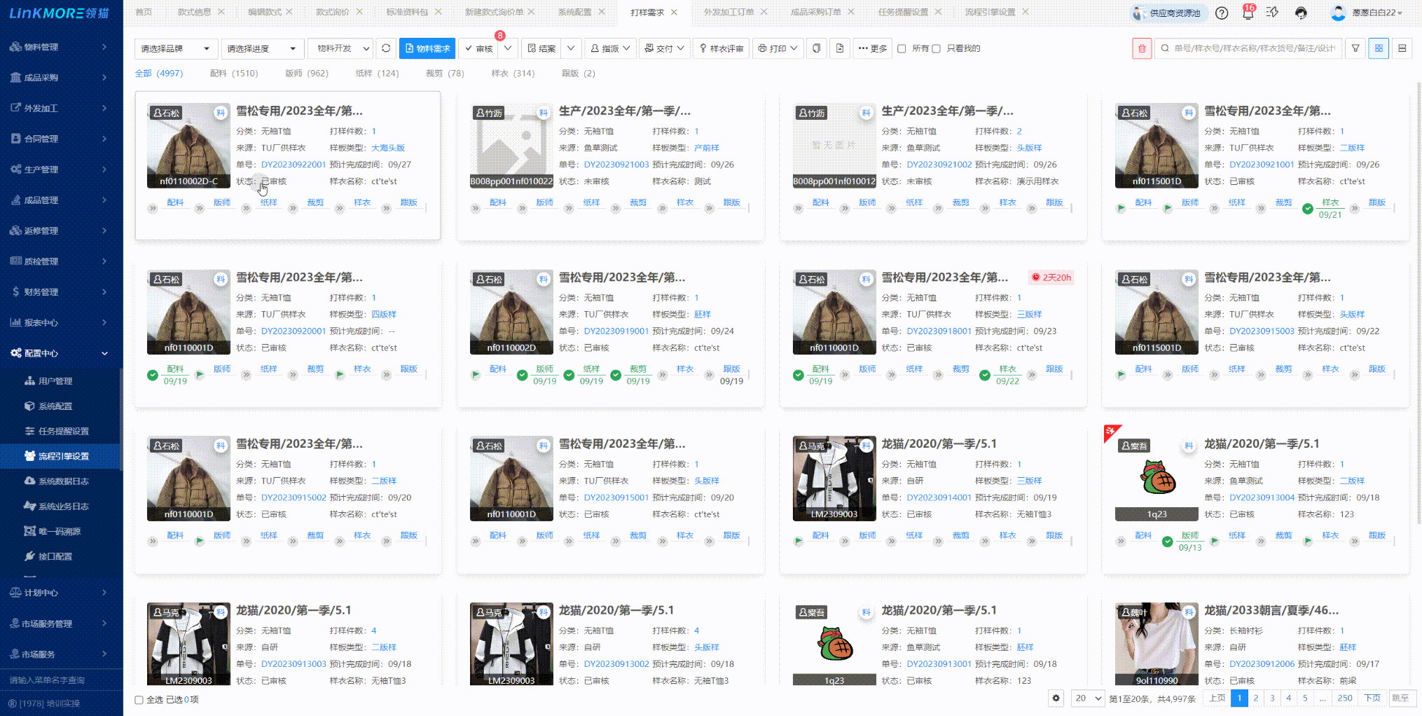Switch to the 系统配置 tab
1422x716 pixels.
574,12
